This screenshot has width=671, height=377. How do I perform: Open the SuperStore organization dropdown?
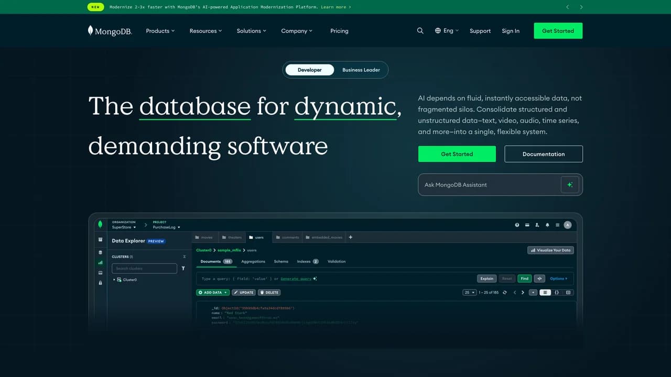pos(124,227)
